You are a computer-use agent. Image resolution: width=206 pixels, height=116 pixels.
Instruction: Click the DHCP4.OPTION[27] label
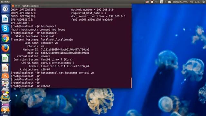(x=23, y=13)
